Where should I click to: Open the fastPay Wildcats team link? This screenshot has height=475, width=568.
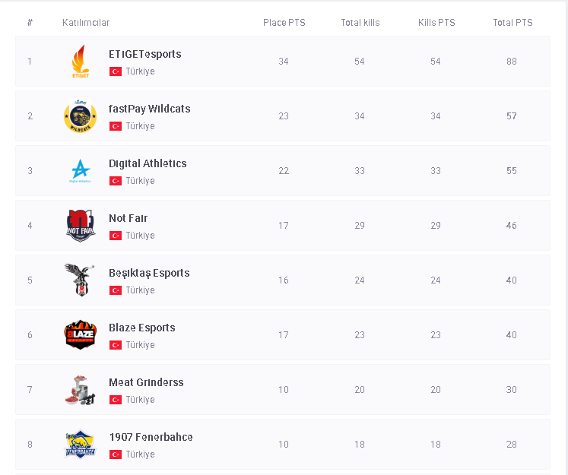point(149,109)
